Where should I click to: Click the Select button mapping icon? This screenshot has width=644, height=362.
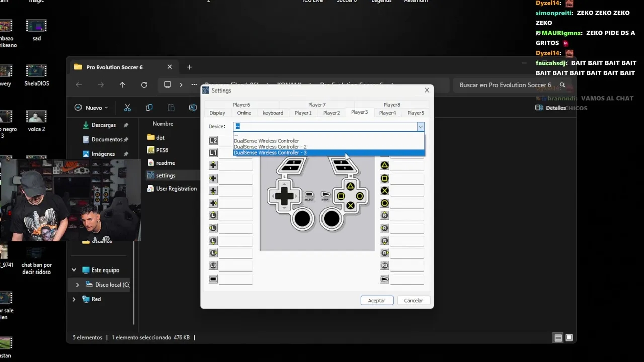coord(213,279)
